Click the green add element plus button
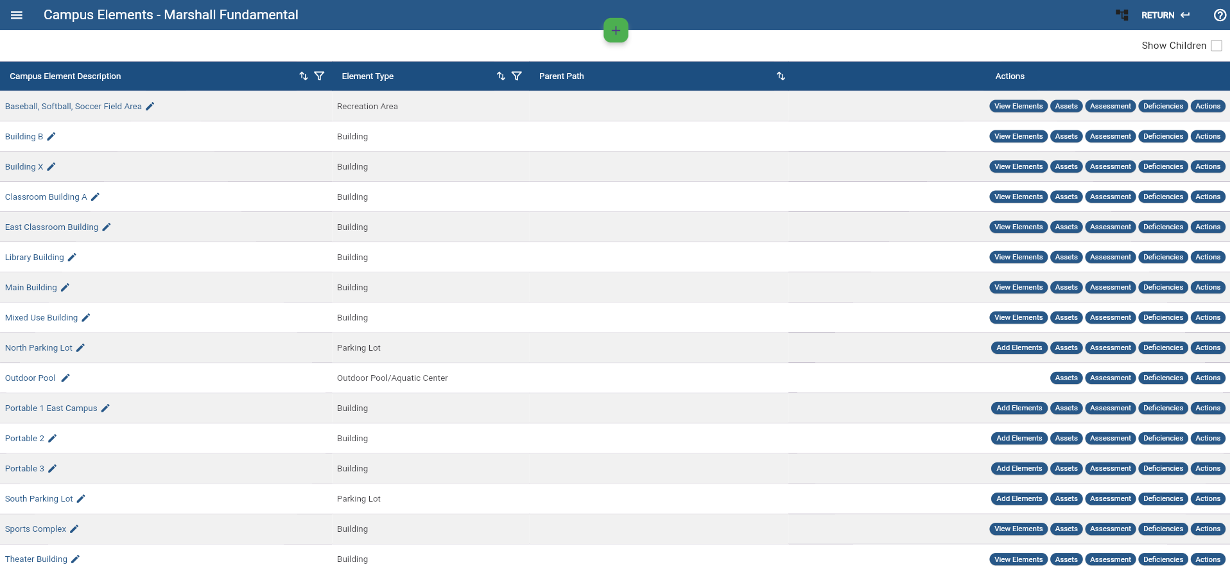The height and width of the screenshot is (569, 1230). pyautogui.click(x=616, y=30)
